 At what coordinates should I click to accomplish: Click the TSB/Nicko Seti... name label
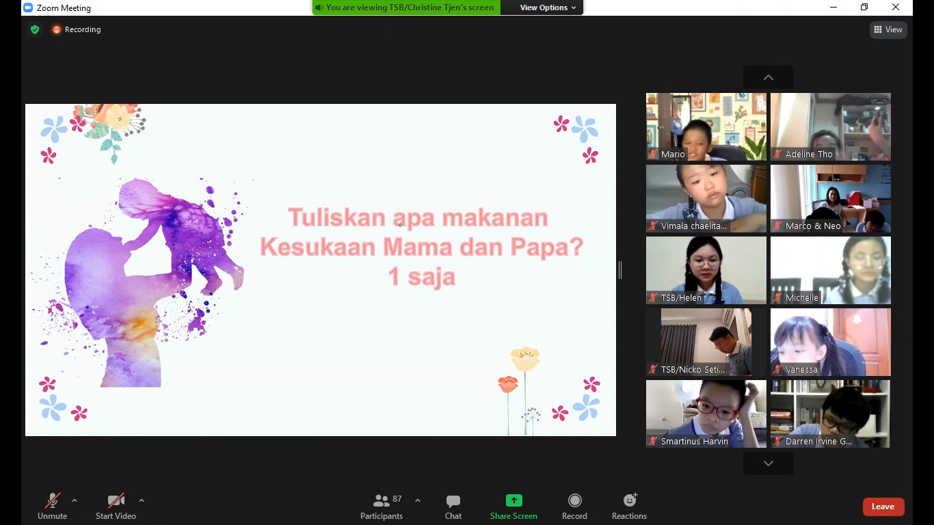tap(693, 369)
